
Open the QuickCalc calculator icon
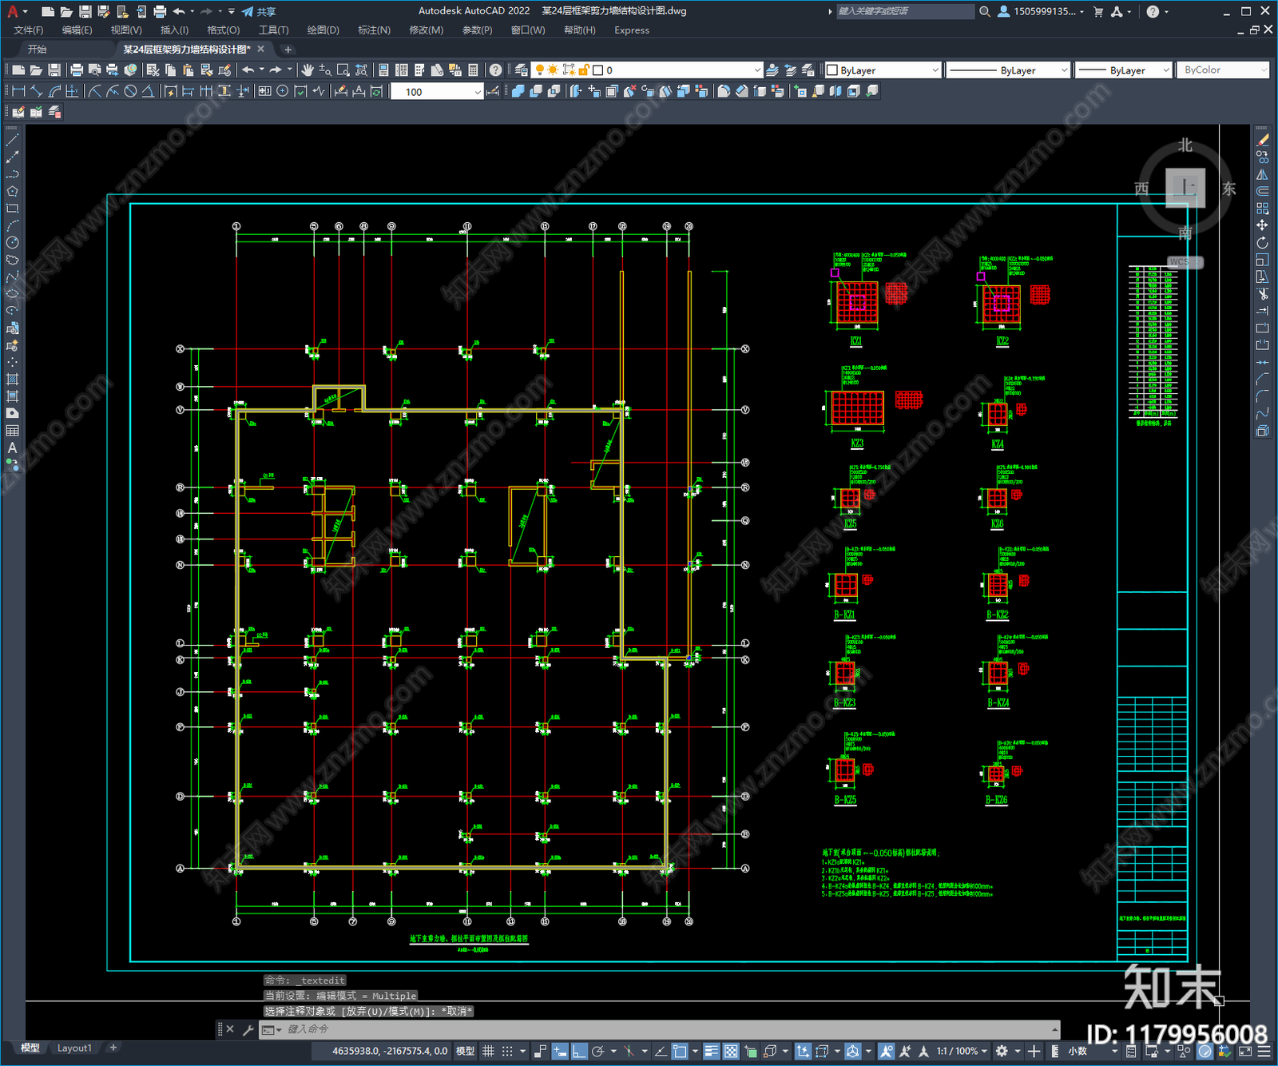pyautogui.click(x=473, y=70)
